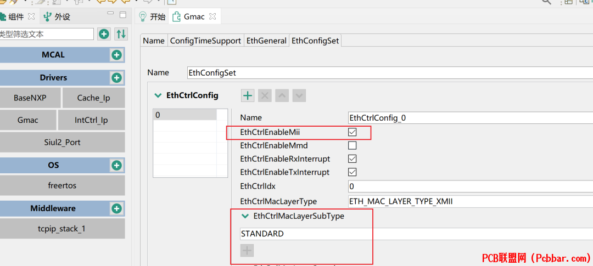Collapse the EthCtrlConfig section
593x266 pixels.
(x=158, y=95)
